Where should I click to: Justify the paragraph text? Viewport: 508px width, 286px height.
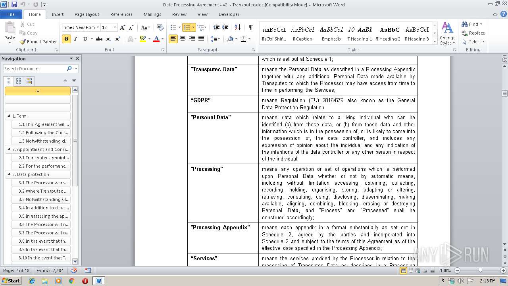[x=201, y=39]
